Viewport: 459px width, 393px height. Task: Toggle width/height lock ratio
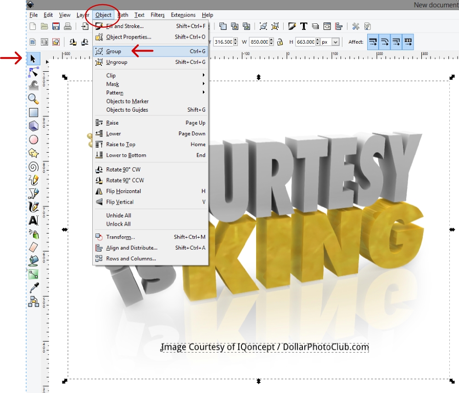click(280, 42)
